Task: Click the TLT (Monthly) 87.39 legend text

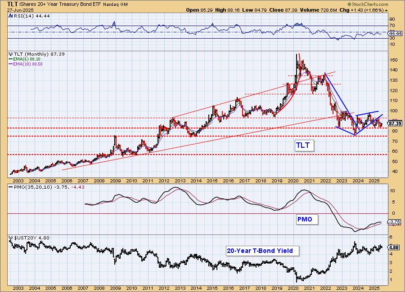Action: pos(39,54)
